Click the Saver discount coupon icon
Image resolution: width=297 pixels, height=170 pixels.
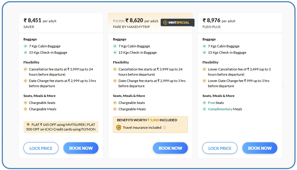point(28,124)
